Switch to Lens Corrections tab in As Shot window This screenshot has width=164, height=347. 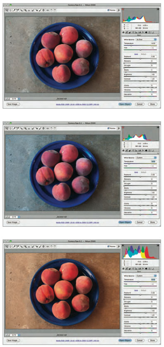click(140, 32)
